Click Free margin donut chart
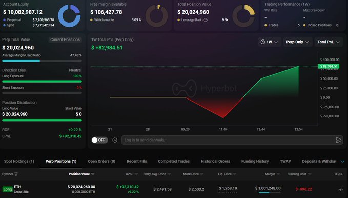This screenshot has height=198, width=348. (156, 15)
